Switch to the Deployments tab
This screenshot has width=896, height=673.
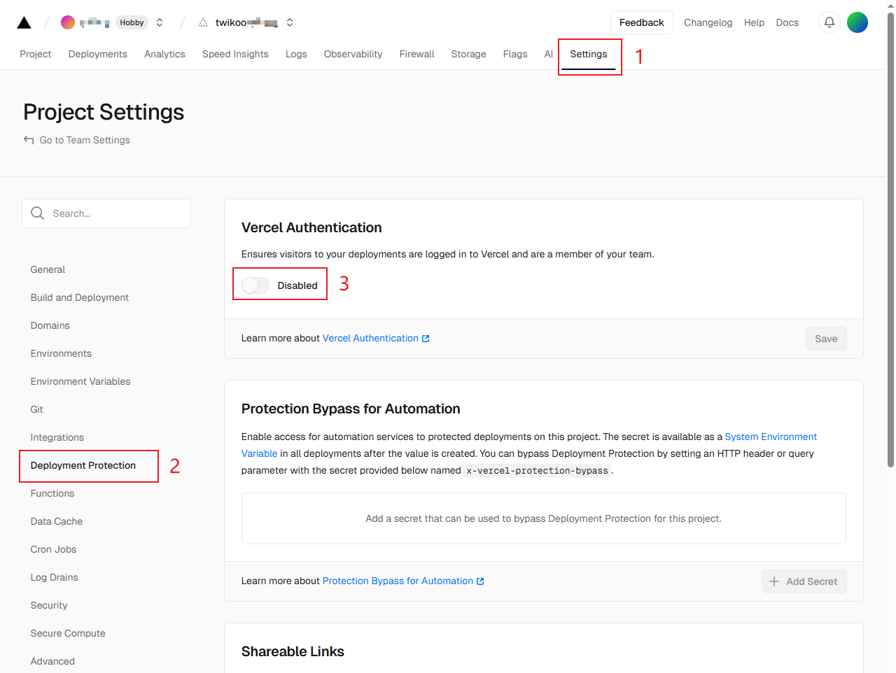98,54
